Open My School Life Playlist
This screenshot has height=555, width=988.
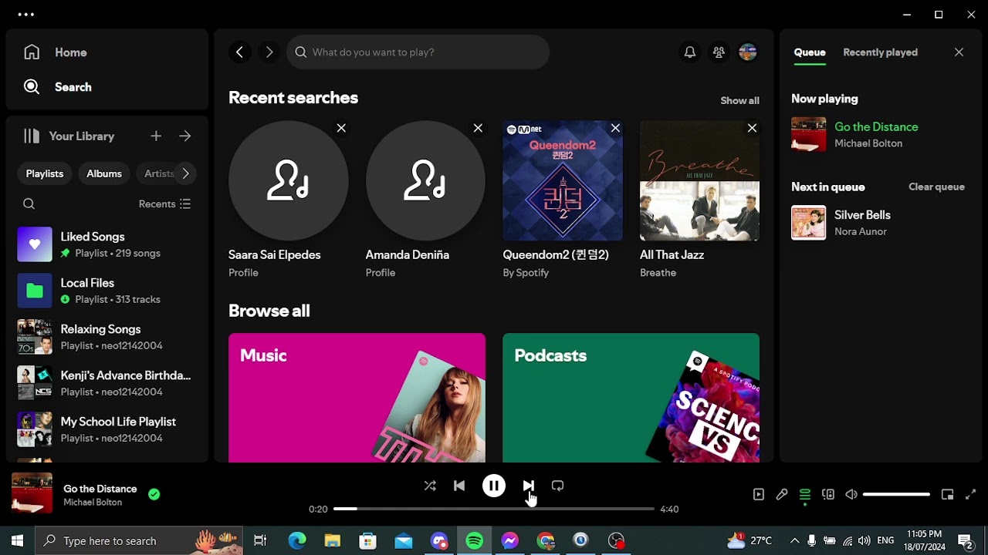click(106, 429)
